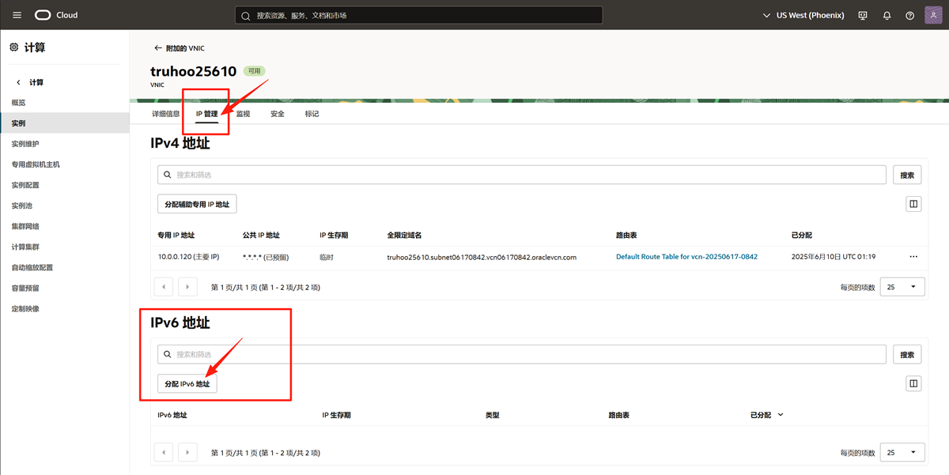Click the 分配辅助专用 IP 地址 button
Image resolution: width=949 pixels, height=475 pixels.
point(197,204)
